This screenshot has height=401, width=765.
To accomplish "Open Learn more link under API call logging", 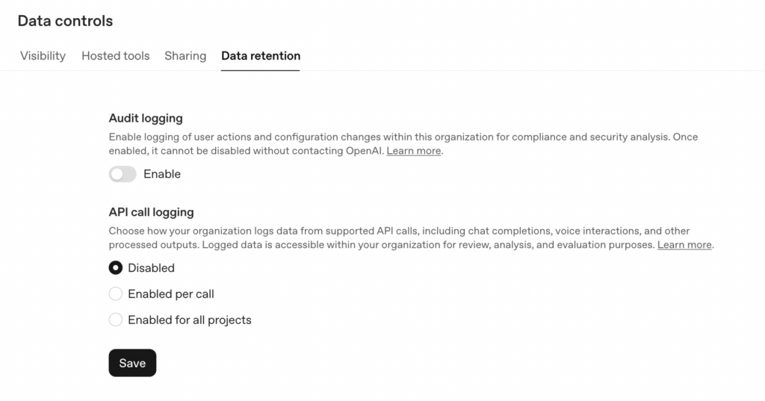I will tap(684, 245).
